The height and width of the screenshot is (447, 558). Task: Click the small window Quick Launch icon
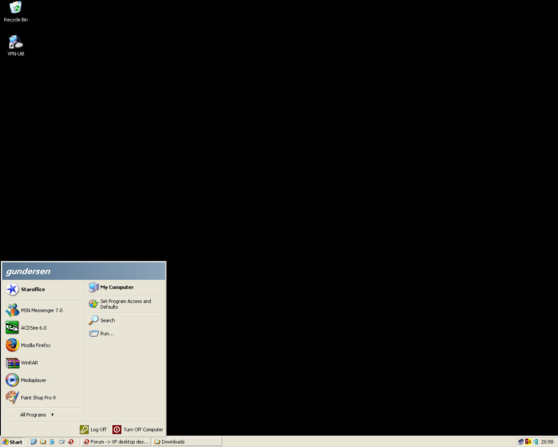pyautogui.click(x=61, y=442)
